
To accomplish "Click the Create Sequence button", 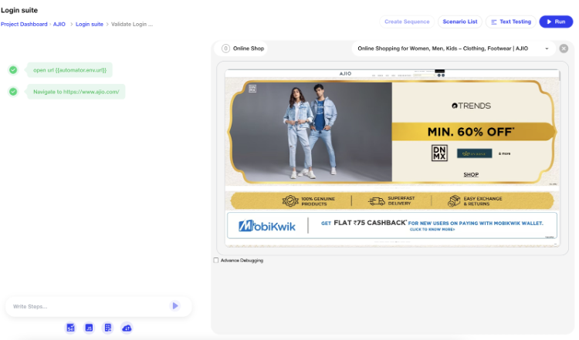I will (x=407, y=22).
